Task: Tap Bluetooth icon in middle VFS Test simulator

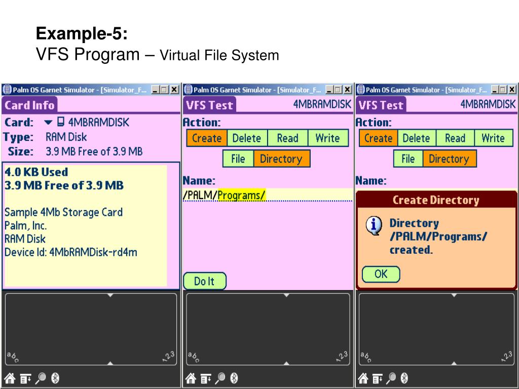Action: coord(234,378)
